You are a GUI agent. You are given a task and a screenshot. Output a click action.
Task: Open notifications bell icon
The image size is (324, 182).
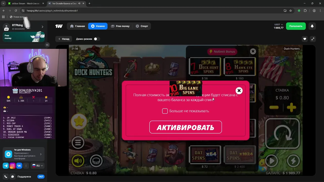[312, 26]
